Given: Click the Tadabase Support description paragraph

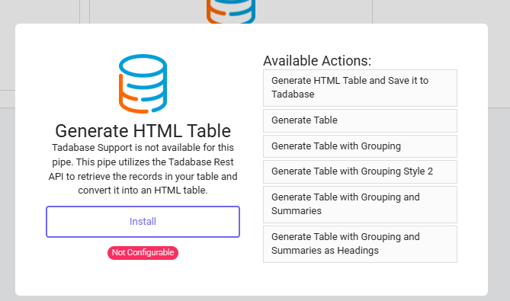Looking at the screenshot, I should tap(143, 168).
